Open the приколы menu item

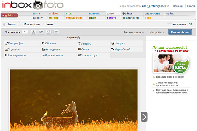(95, 13)
